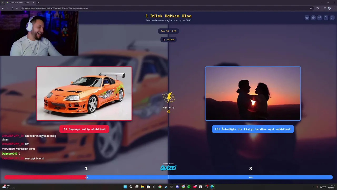
Task: Toggle the eye visibility icon in quiz header
Action: tap(307, 18)
